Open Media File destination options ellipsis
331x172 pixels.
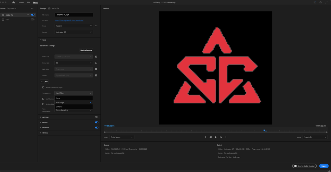pos(28,15)
